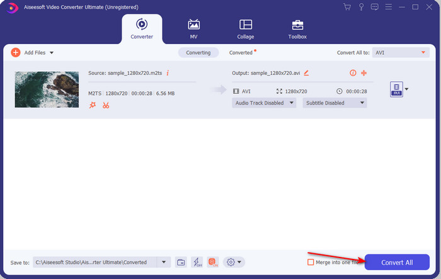Switch to the Converter tab
Screen dimensions: 441x279
coord(142,29)
